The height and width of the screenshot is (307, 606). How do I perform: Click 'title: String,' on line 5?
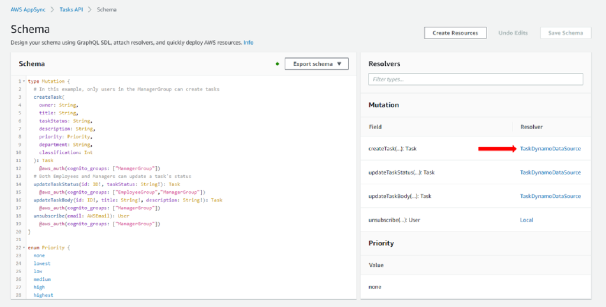tap(59, 113)
